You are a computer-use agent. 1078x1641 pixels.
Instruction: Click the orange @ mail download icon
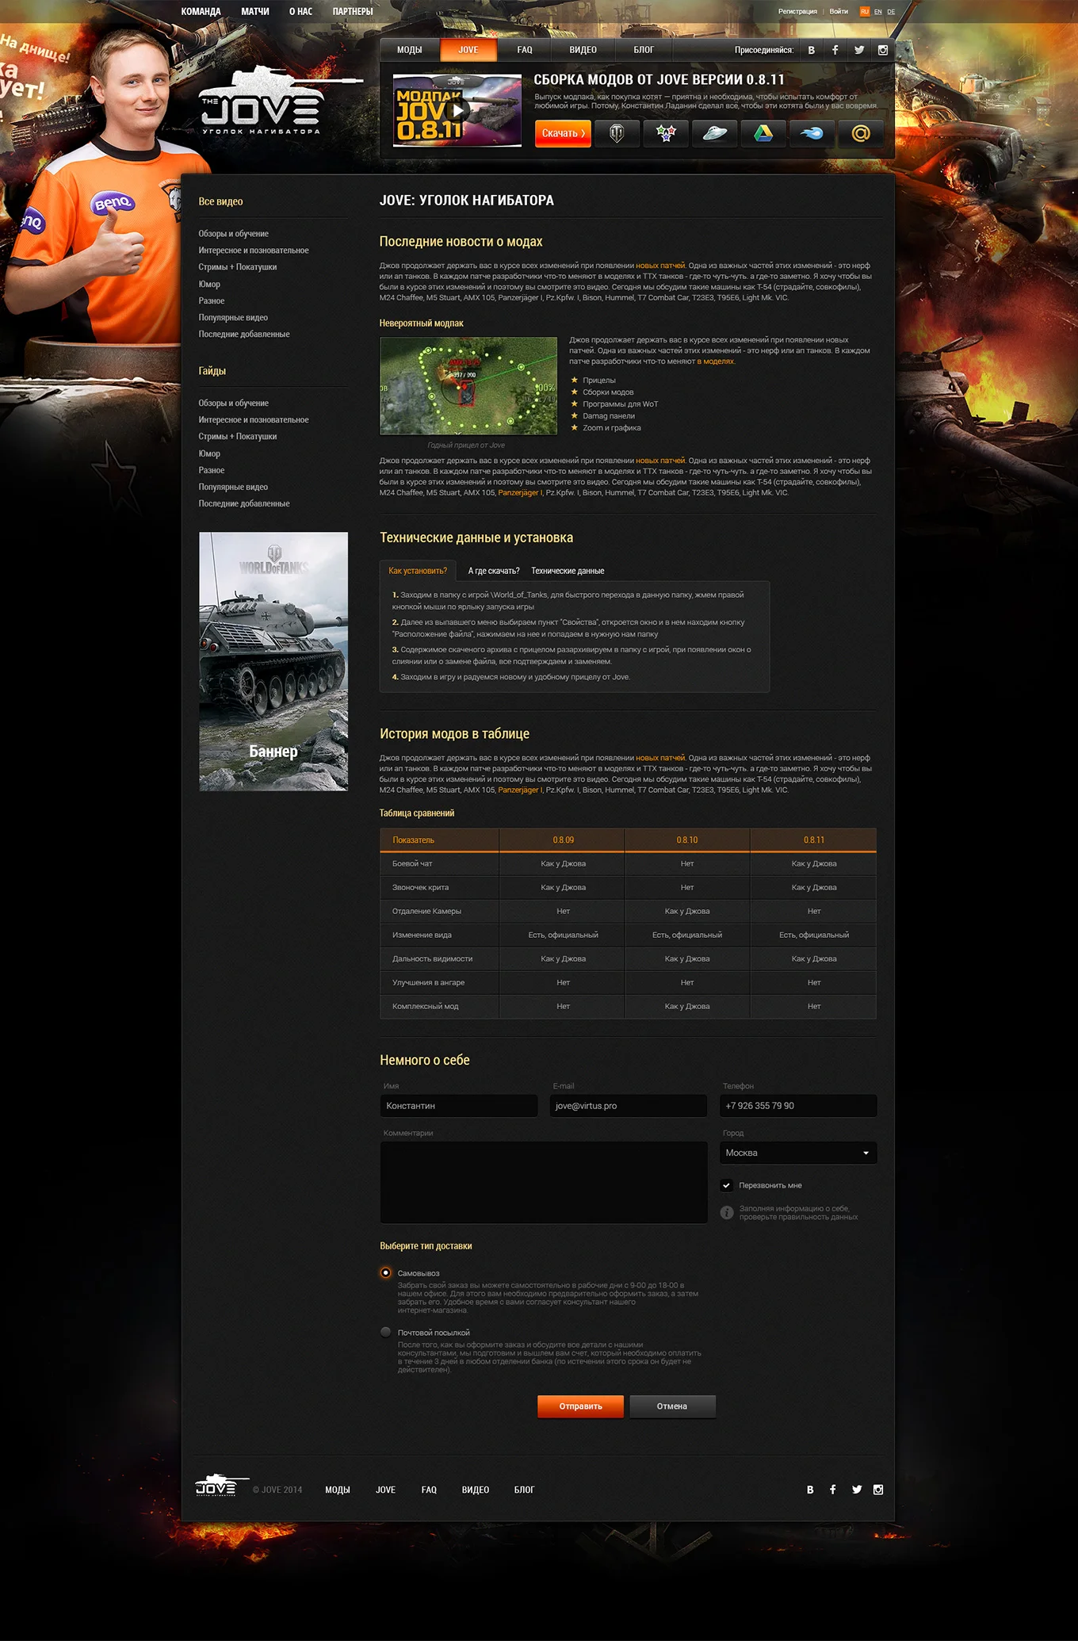click(x=861, y=133)
